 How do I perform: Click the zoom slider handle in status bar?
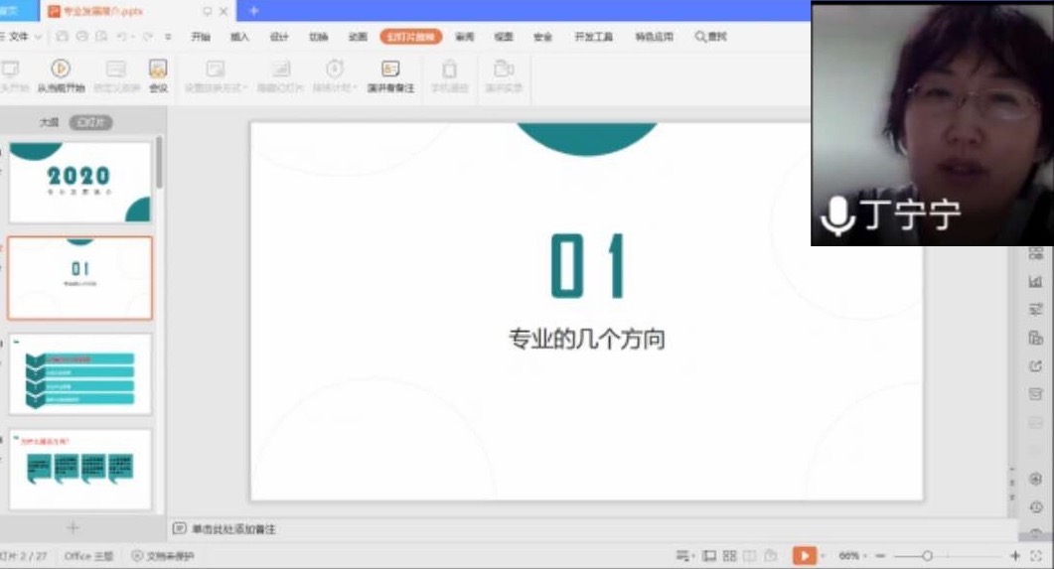(x=927, y=556)
